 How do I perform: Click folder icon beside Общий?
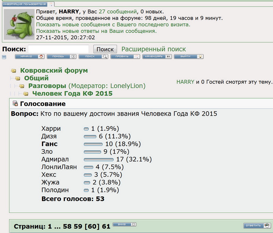pyautogui.click(x=18, y=78)
